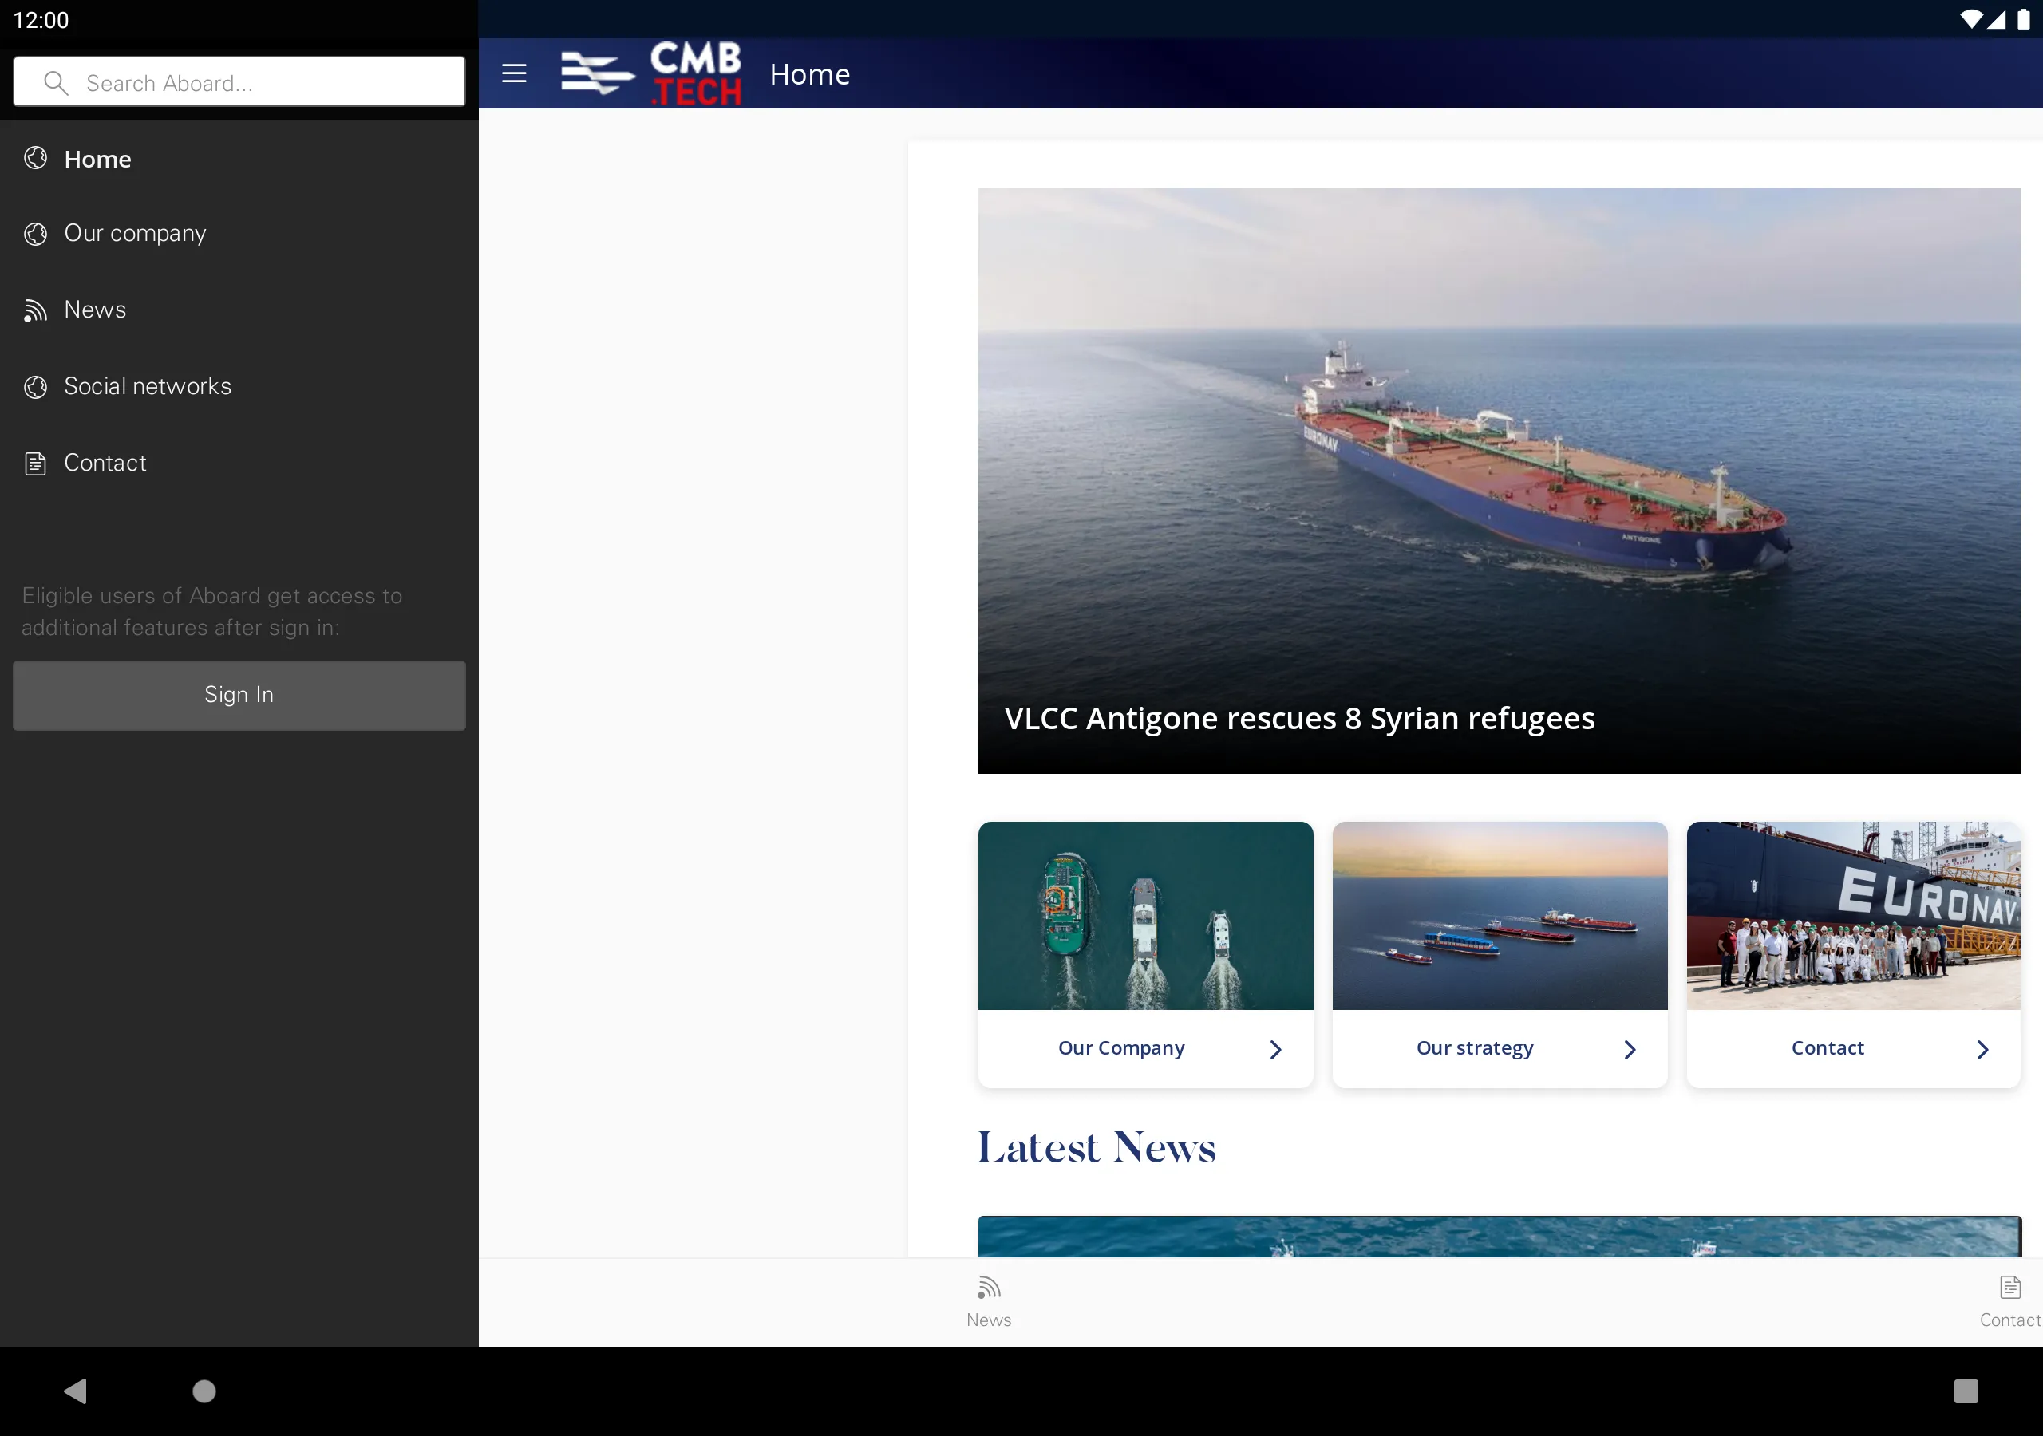Open Social networks from the sidebar
This screenshot has height=1436, width=2043.
pyautogui.click(x=239, y=386)
